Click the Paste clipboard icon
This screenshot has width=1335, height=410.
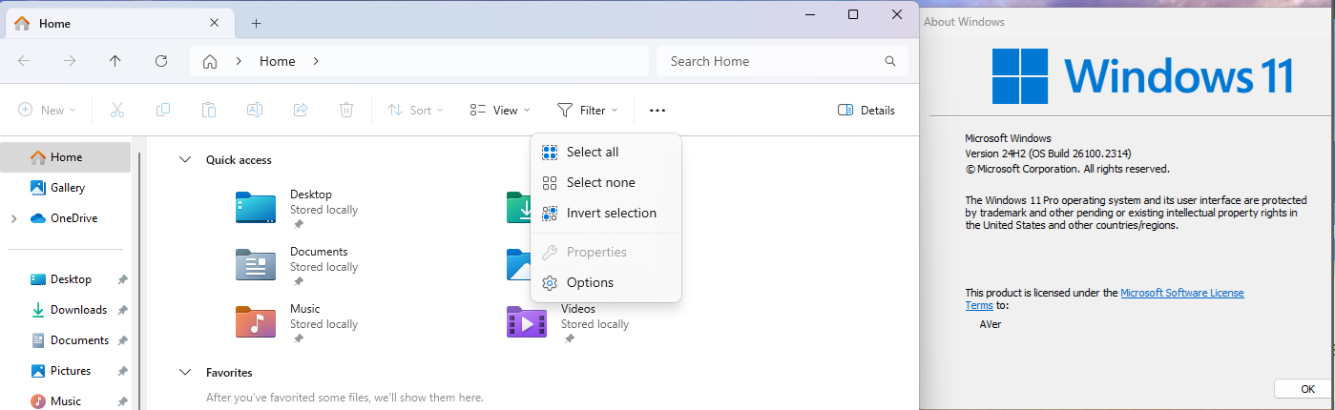(209, 111)
